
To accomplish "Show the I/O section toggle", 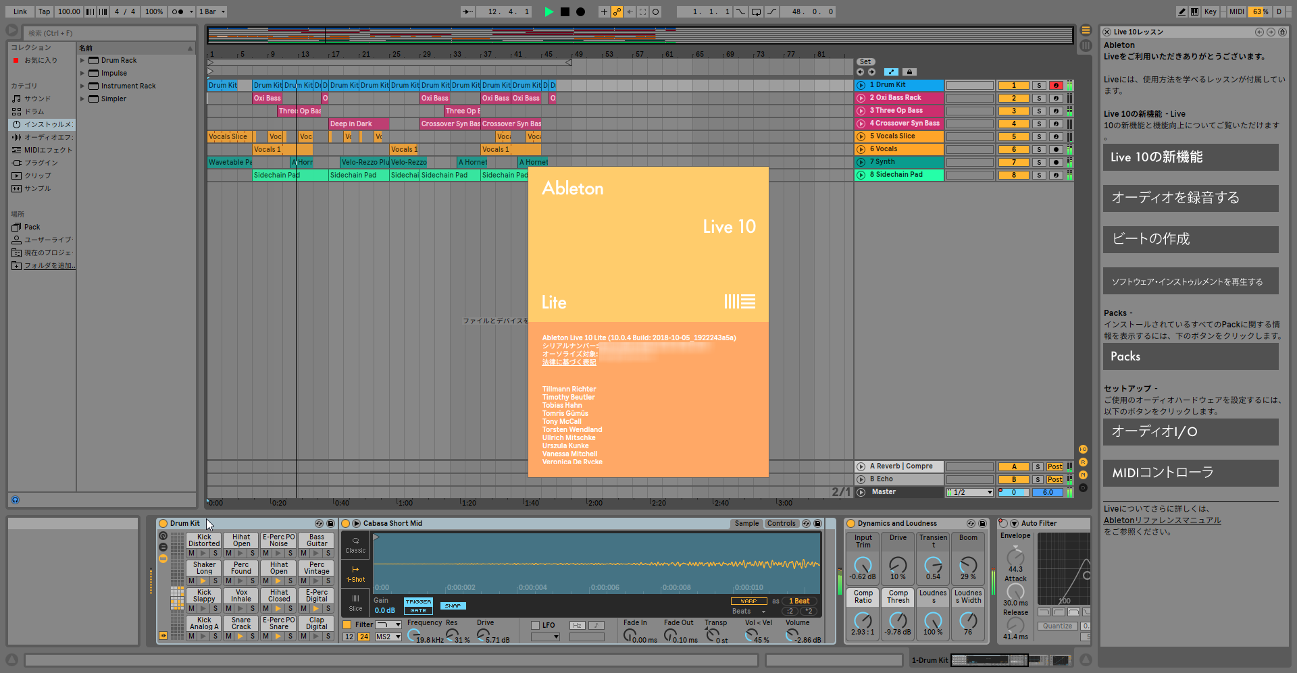I will (x=1083, y=449).
